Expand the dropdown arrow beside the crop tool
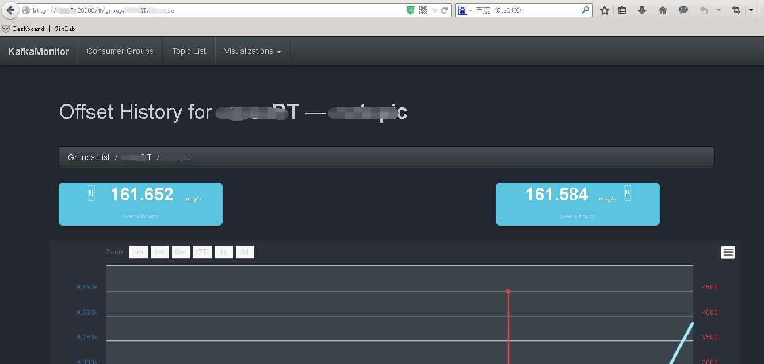The image size is (764, 364). tap(751, 10)
